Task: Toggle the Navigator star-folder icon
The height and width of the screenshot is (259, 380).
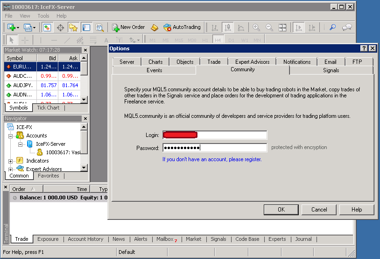Action: pyautogui.click(x=73, y=27)
